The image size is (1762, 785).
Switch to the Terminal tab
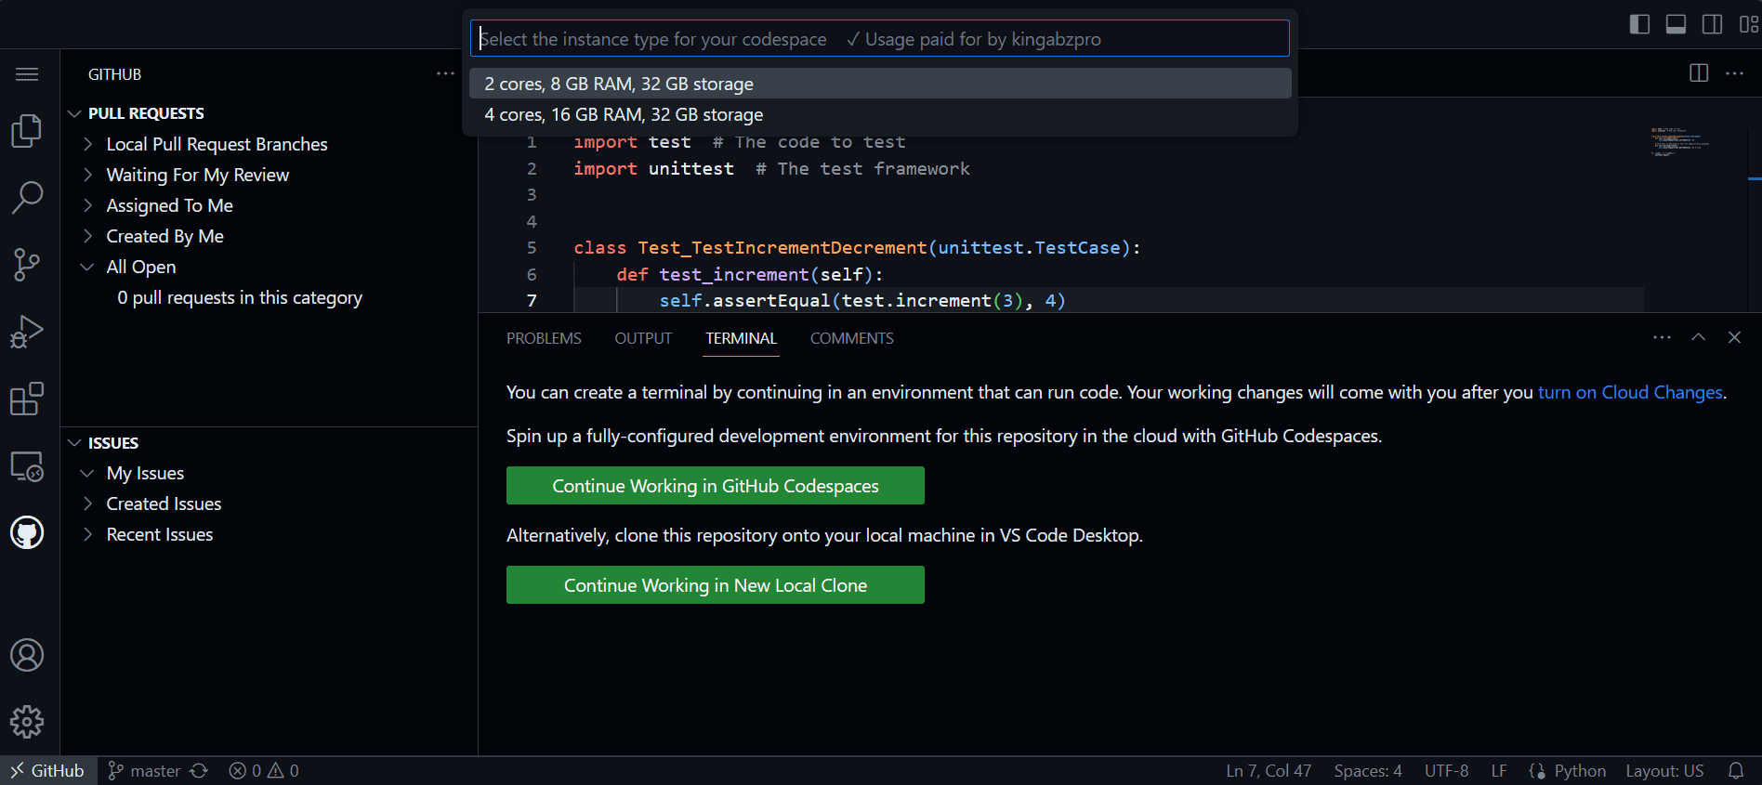point(741,338)
